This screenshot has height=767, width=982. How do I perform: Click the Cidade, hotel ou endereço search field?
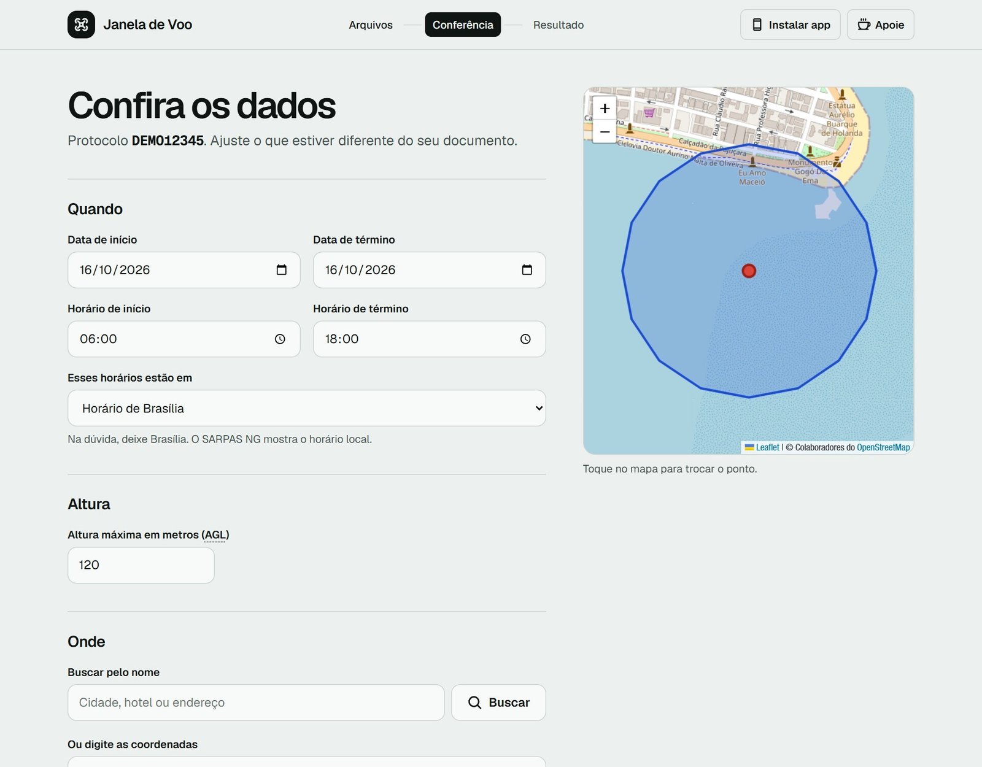[256, 703]
